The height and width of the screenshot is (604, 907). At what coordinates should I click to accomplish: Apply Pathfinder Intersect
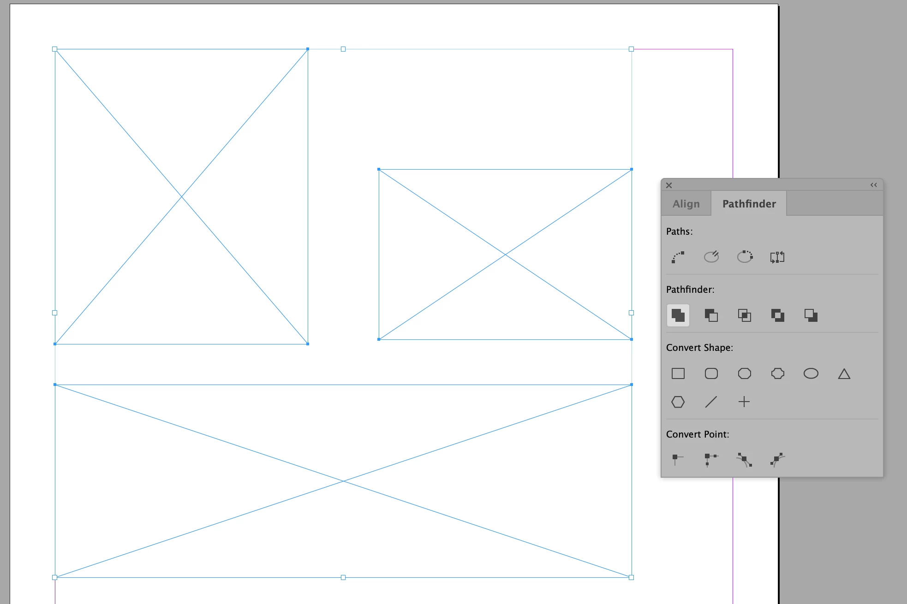click(744, 315)
